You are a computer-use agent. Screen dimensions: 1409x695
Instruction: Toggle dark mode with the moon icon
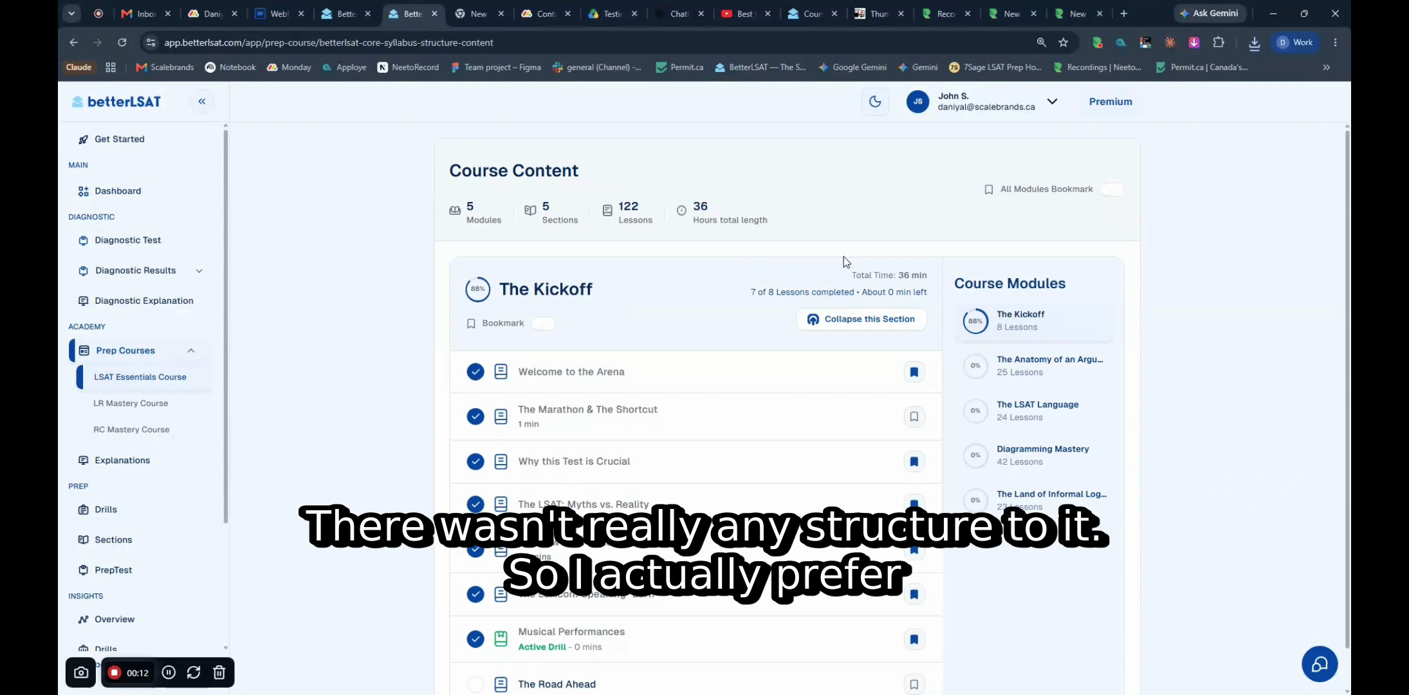875,102
